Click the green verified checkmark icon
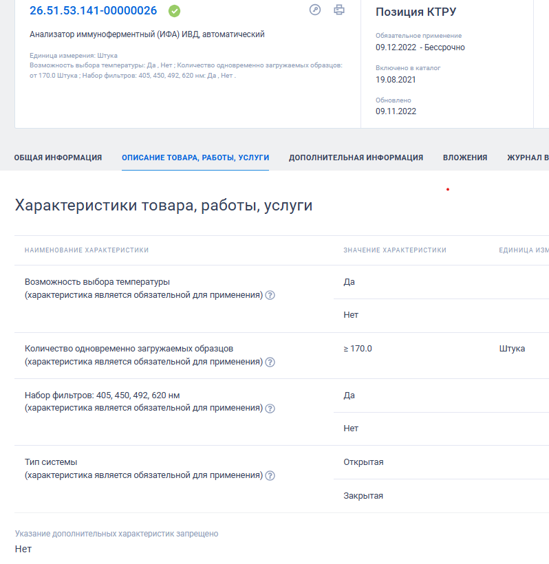Image resolution: width=549 pixels, height=564 pixels. click(175, 11)
